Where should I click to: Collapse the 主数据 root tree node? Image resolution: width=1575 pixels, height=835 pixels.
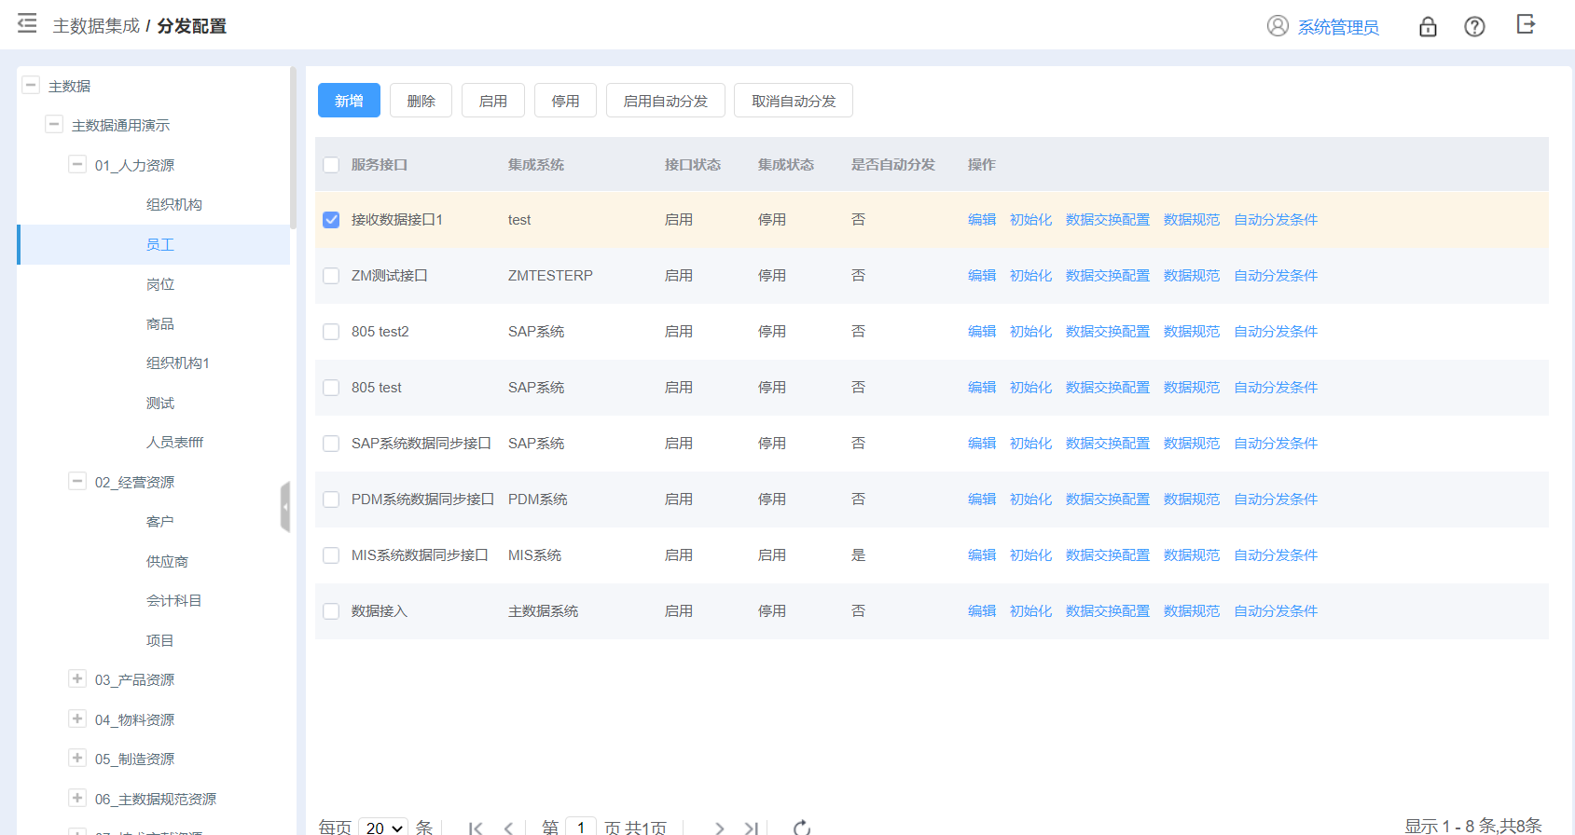[x=31, y=85]
